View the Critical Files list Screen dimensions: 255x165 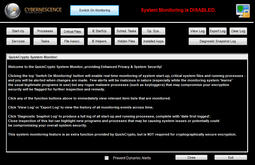72,32
